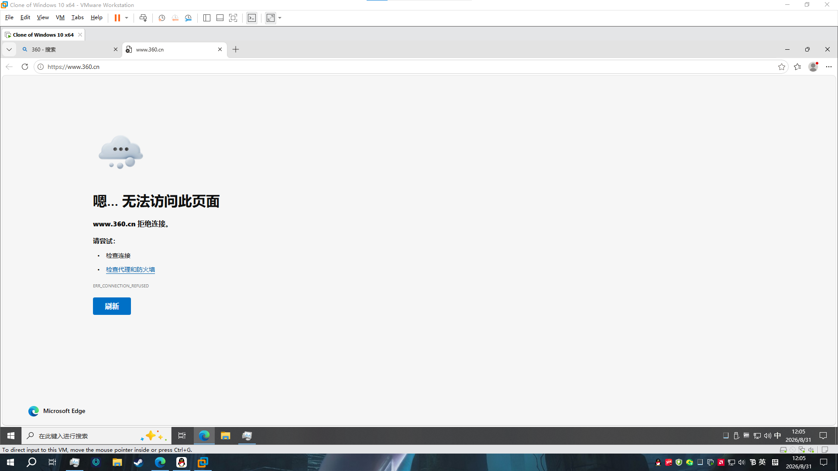Toggle VMware console view icon
This screenshot has width=838, height=471.
(x=252, y=18)
